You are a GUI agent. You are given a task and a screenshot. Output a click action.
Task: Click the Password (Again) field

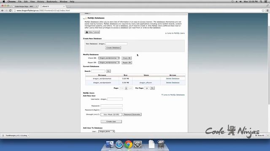[x=111, y=110]
